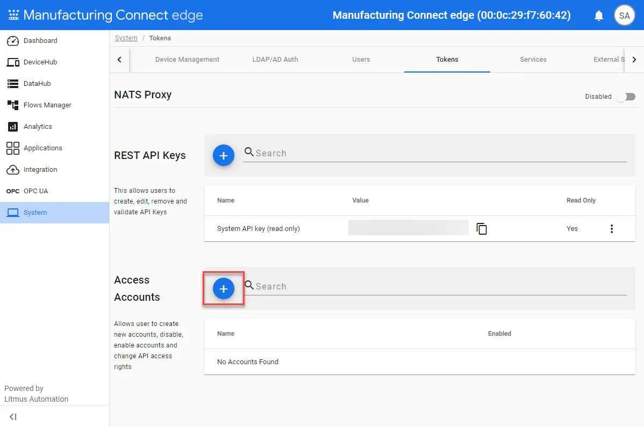Copy the System API key value
Viewport: 644px width, 427px height.
481,228
